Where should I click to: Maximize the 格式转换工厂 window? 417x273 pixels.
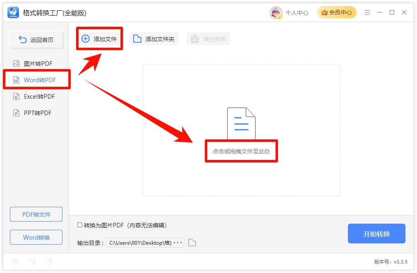click(392, 12)
